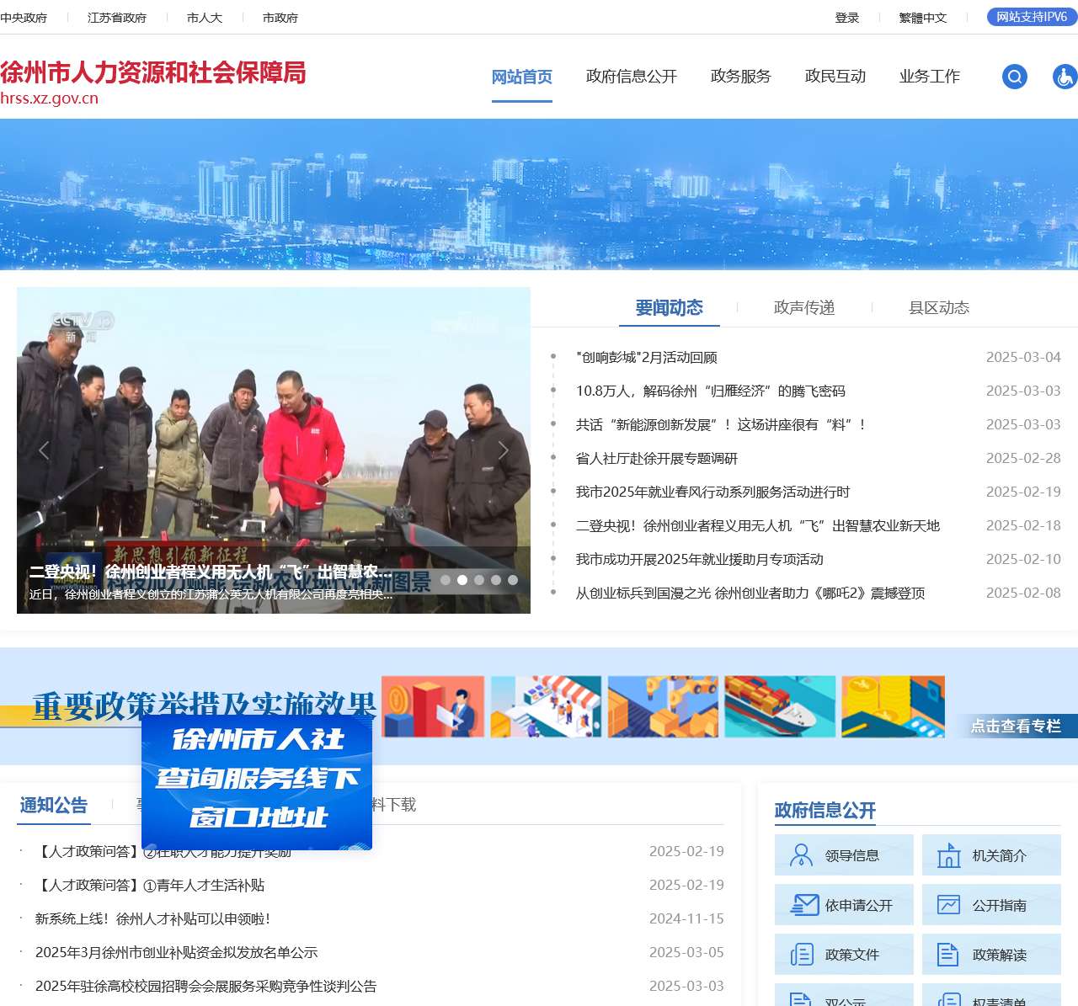Switch to 要闻动态 tab
The width and height of the screenshot is (1078, 1006).
pyautogui.click(x=670, y=307)
